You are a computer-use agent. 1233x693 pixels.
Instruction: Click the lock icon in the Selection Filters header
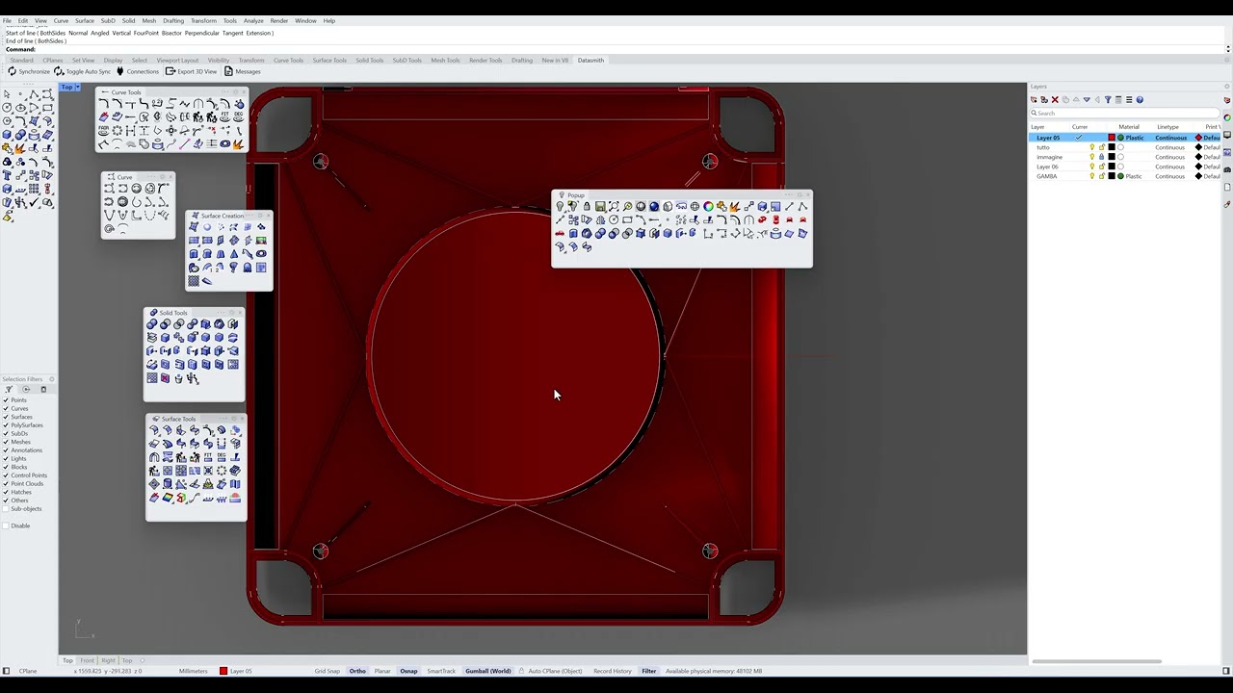[x=43, y=389]
